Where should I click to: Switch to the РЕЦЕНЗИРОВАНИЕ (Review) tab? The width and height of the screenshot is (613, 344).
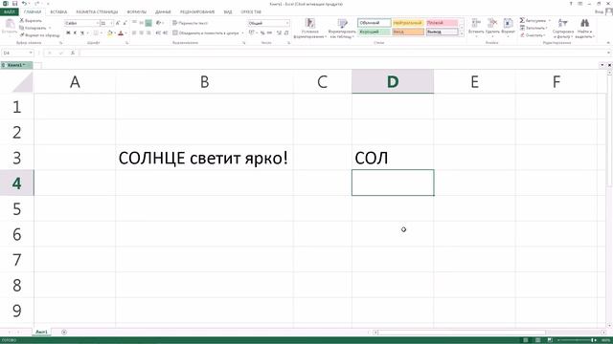click(197, 12)
